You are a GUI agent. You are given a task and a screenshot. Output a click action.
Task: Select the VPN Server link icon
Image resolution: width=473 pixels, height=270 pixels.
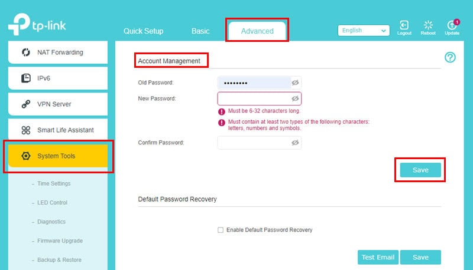tap(26, 104)
